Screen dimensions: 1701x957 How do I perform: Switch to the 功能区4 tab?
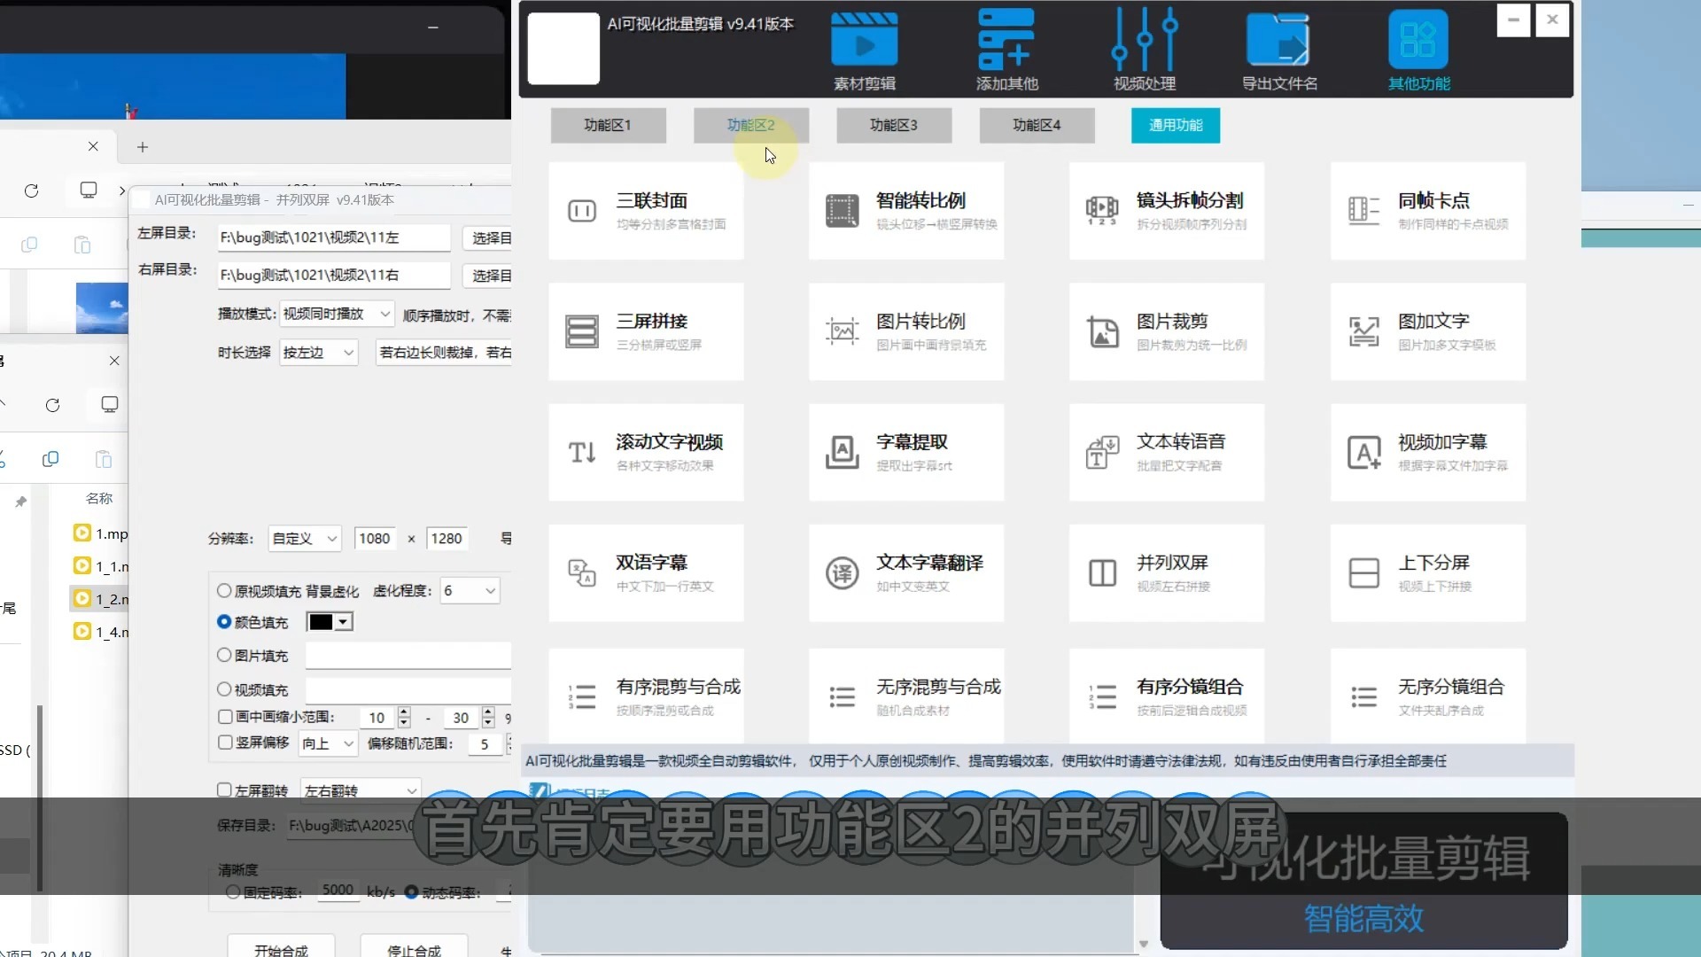click(x=1037, y=125)
